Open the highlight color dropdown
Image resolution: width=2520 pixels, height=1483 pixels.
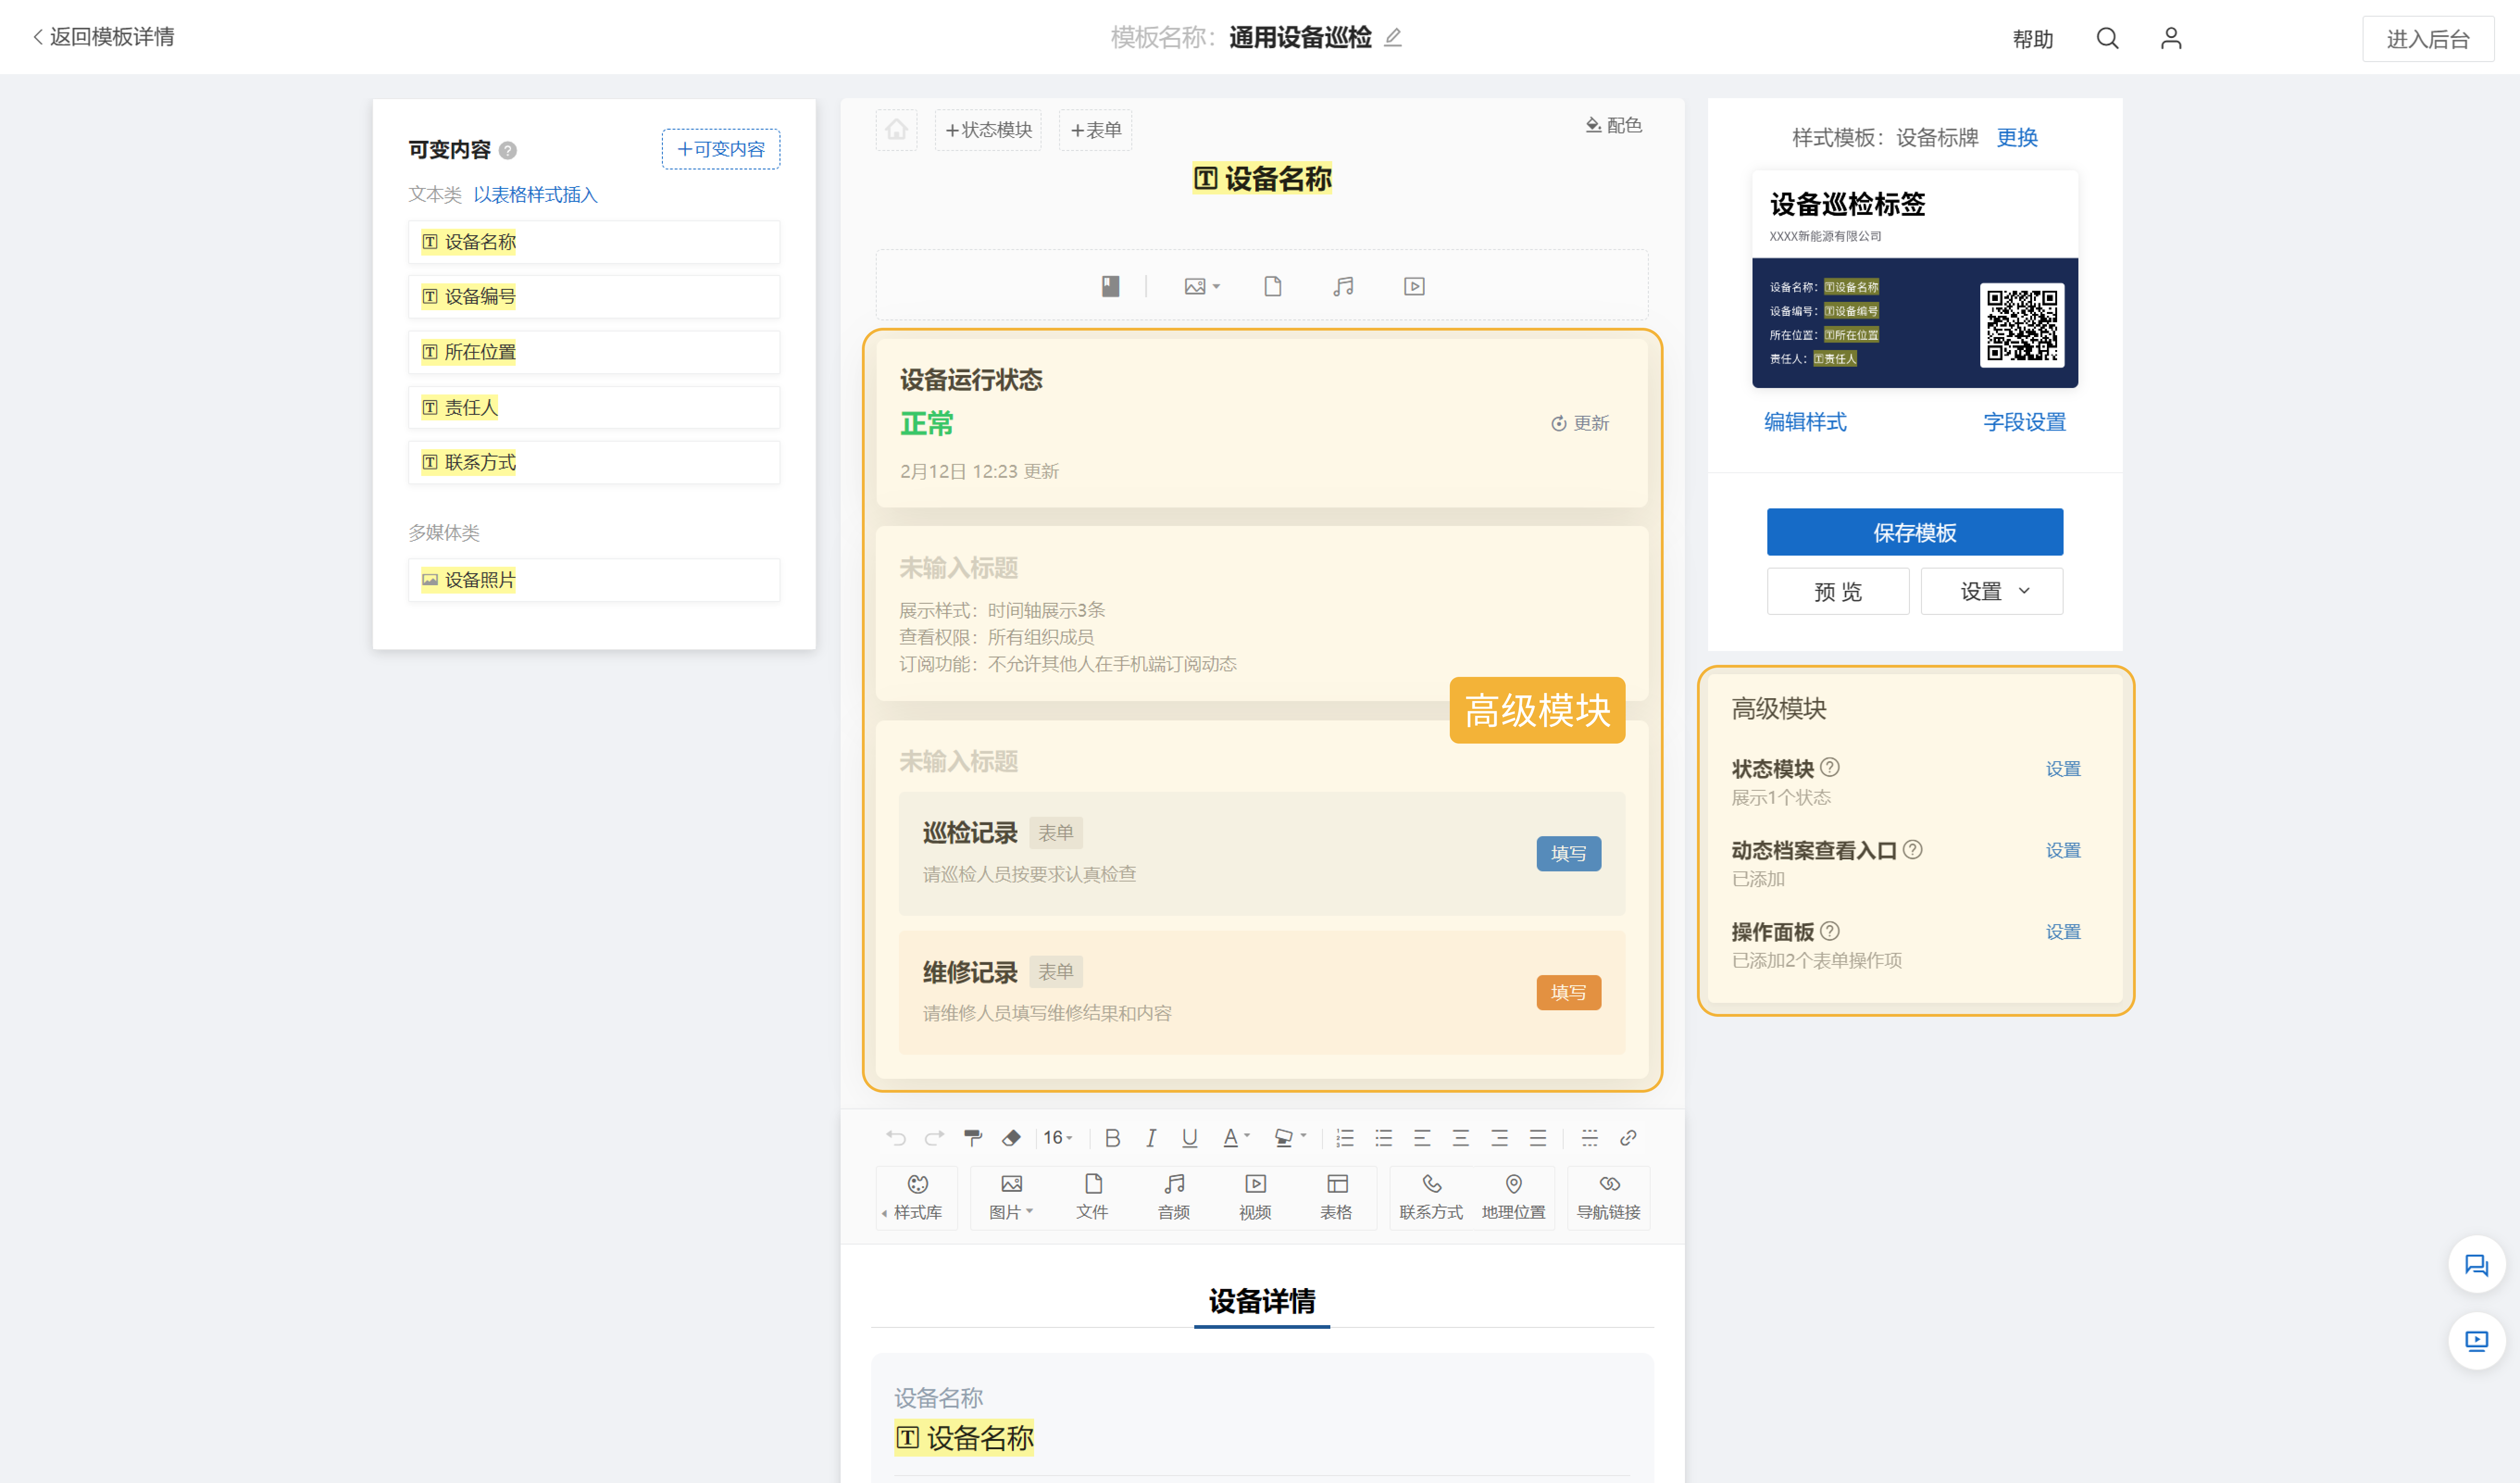pos(1290,1137)
